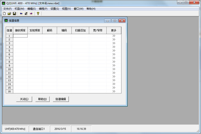This screenshot has height=134, width=201.
Task: Close the 信道信息 child window
Action: 122,21
